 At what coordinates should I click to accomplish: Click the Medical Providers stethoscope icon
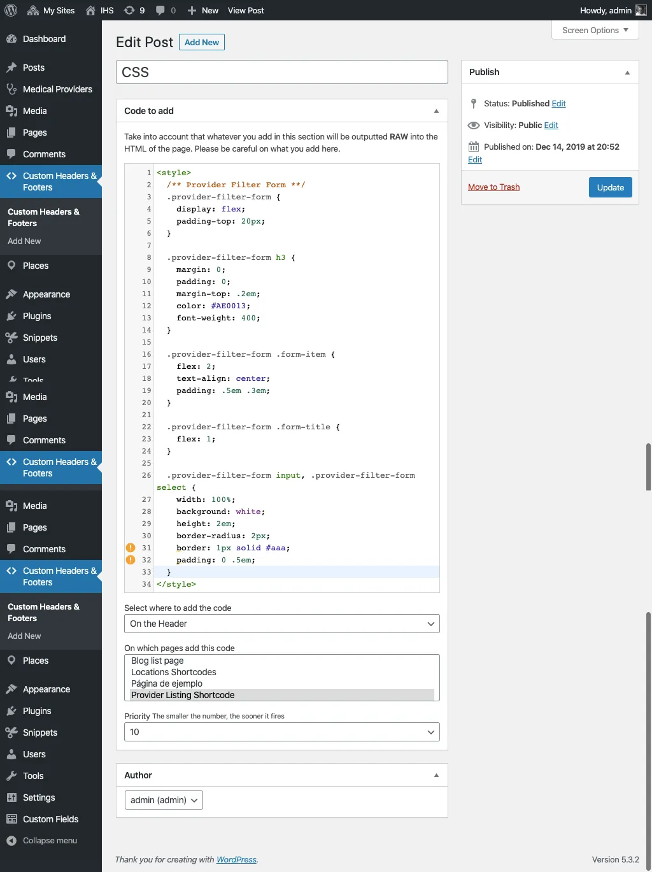pos(11,89)
